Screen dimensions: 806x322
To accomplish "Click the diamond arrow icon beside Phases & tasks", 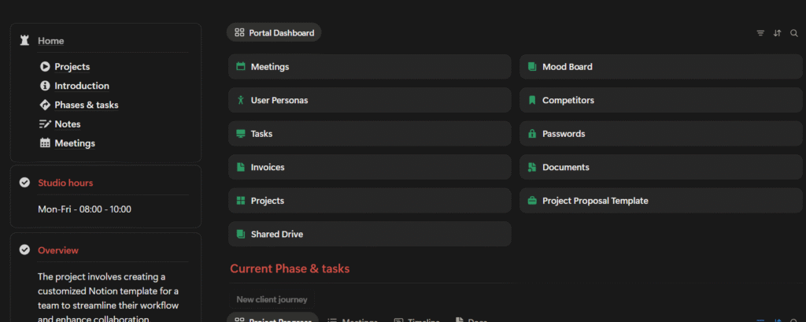I will (45, 105).
